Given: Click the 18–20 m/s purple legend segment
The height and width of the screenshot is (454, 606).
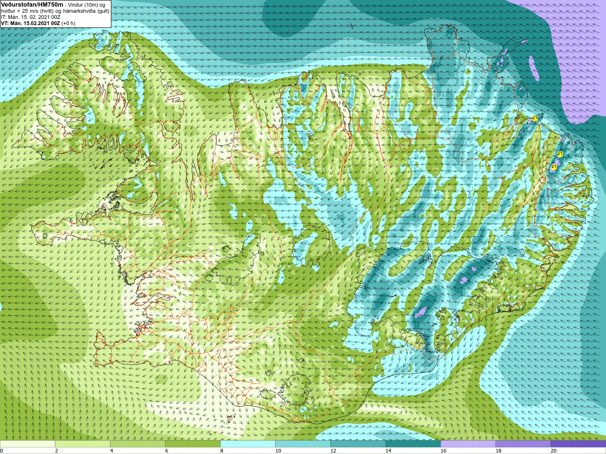Looking at the screenshot, I should pos(523,444).
